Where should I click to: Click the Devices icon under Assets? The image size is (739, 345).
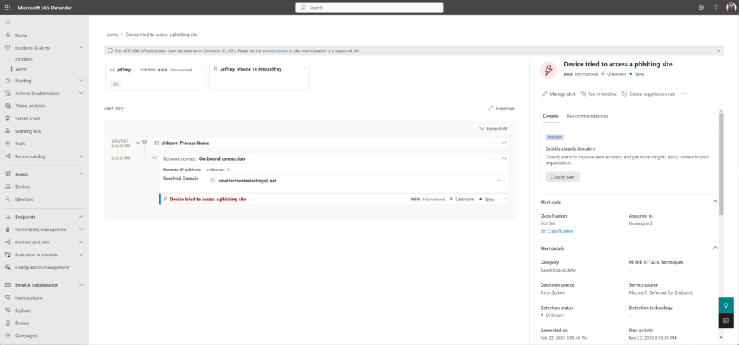tap(7, 187)
